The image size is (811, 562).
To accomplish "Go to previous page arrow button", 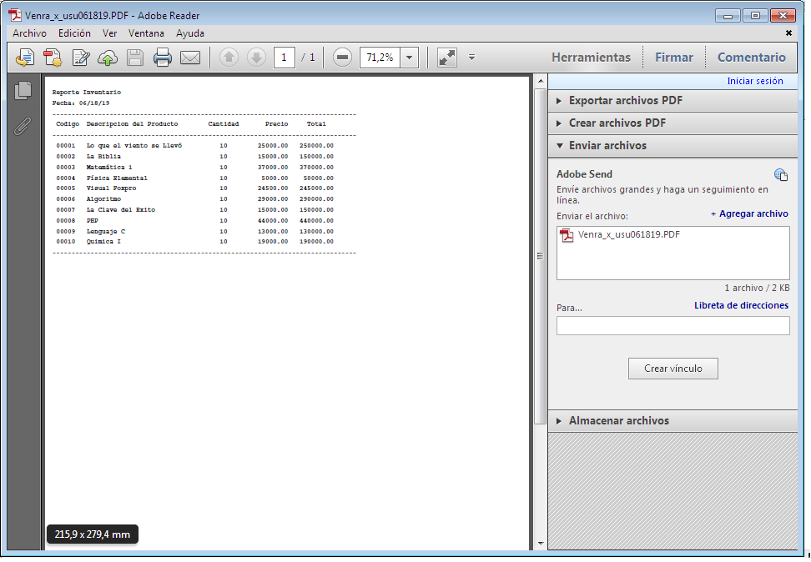I will click(x=229, y=58).
